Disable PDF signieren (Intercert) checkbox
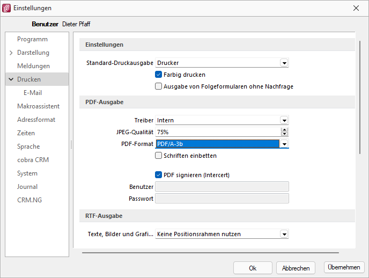The height and width of the screenshot is (278, 369). click(x=158, y=174)
